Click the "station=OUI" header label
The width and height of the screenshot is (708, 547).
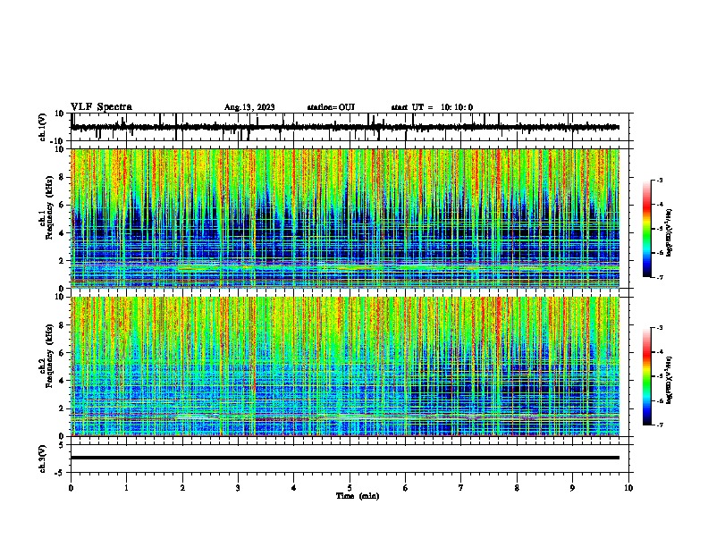[331, 107]
